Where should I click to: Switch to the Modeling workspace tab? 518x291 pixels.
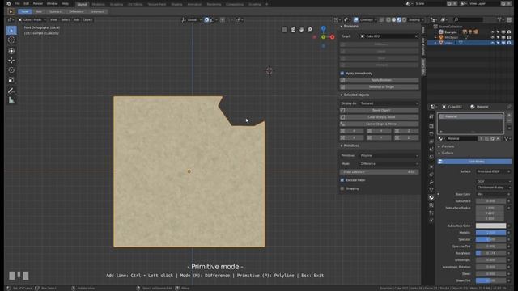point(98,4)
